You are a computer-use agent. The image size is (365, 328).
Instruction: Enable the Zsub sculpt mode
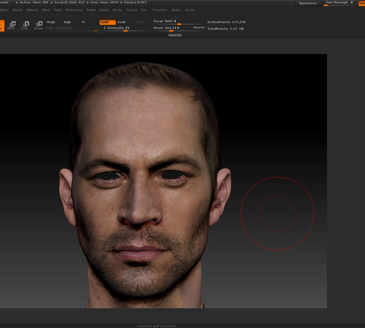click(125, 22)
